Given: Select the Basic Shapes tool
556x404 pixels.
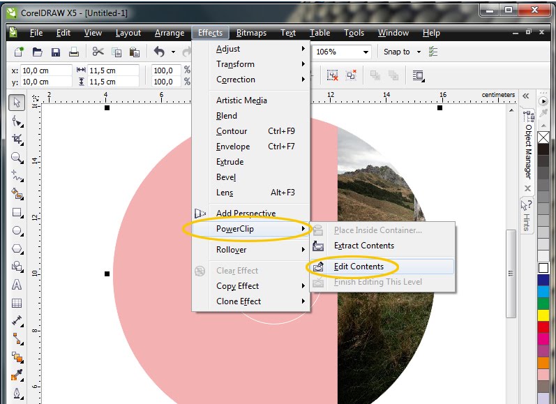Looking at the screenshot, I should (17, 267).
